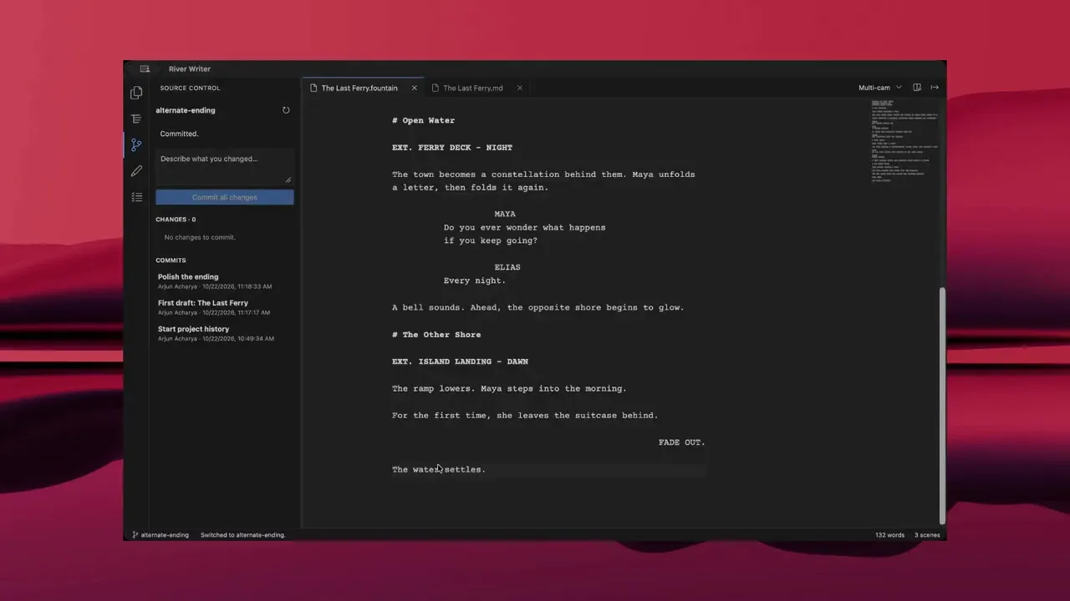Click the line The water settles.
Viewport: 1070px width, 601px height.
[439, 469]
